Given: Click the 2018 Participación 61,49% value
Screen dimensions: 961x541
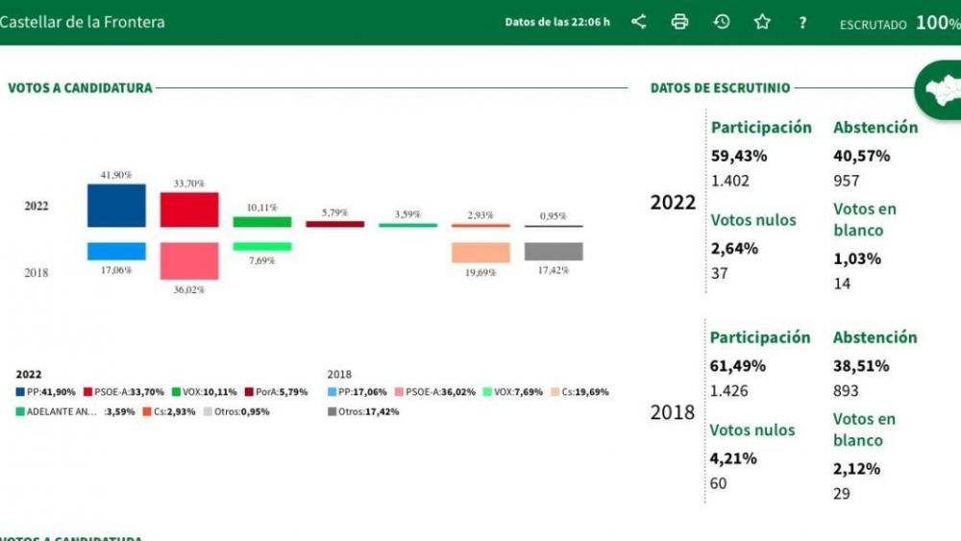Looking at the screenshot, I should 738,366.
